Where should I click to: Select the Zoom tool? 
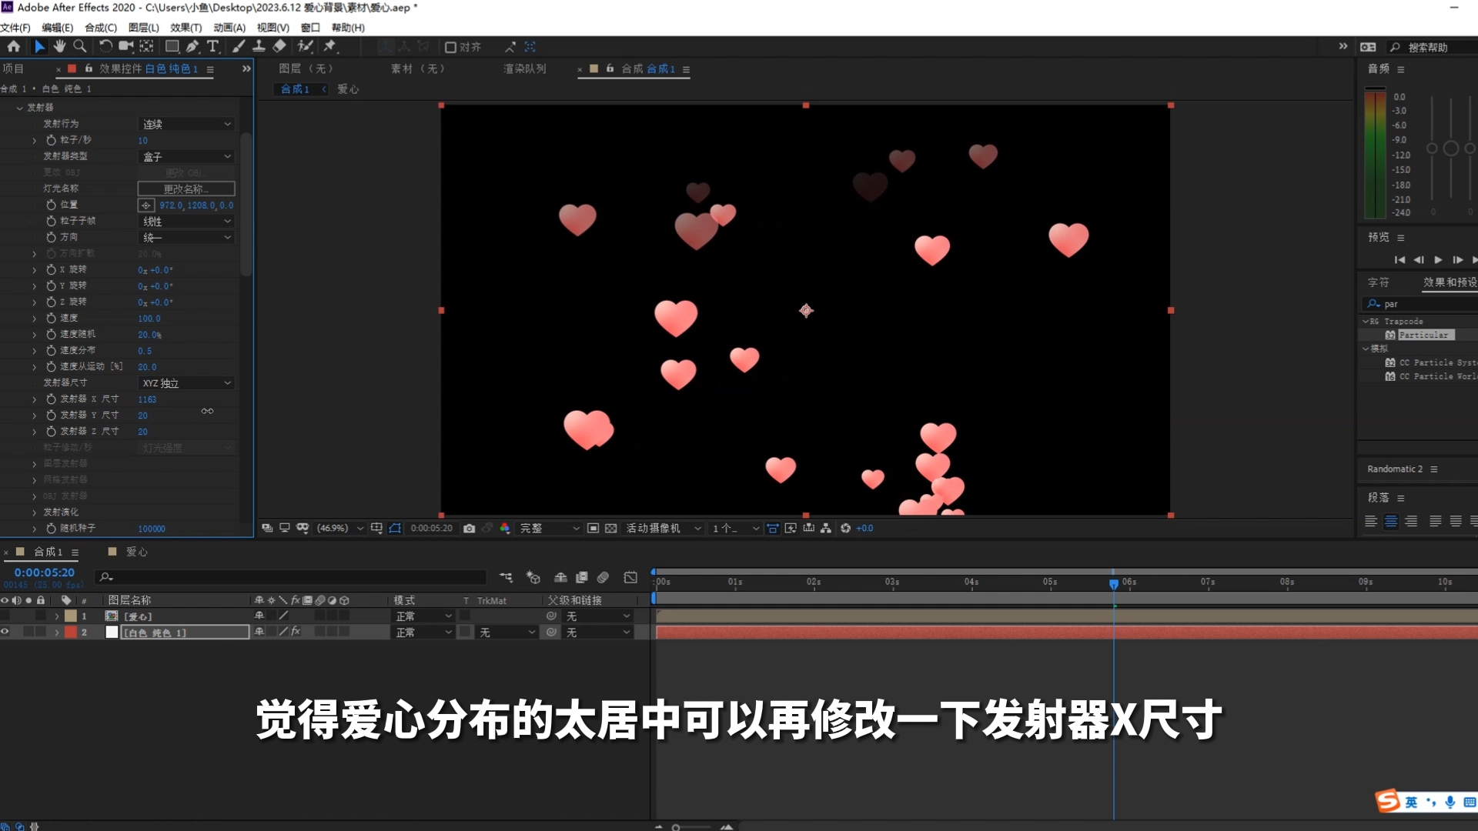coord(80,46)
